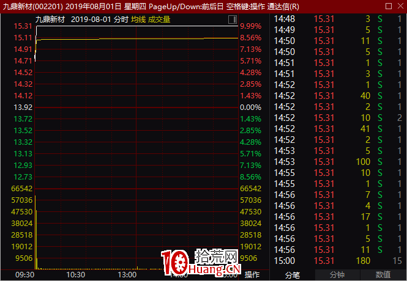
Task: Click the yellow average price line
Action: coord(137,39)
